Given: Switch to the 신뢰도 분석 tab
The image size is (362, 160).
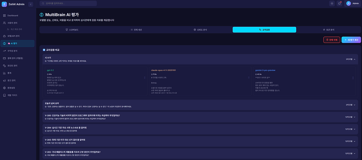Looking at the screenshot, I should point(200,30).
